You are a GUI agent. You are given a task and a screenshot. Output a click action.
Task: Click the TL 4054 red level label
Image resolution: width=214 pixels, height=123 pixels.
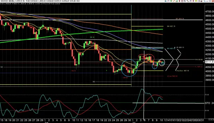199,67
